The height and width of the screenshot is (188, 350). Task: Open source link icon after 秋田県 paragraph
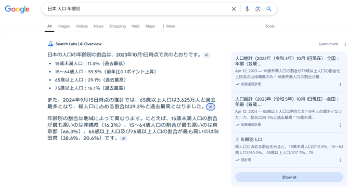123,139
